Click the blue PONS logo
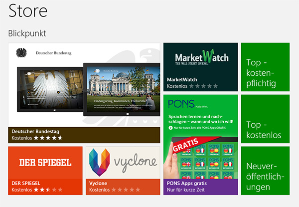299x207 pixels. point(181,104)
